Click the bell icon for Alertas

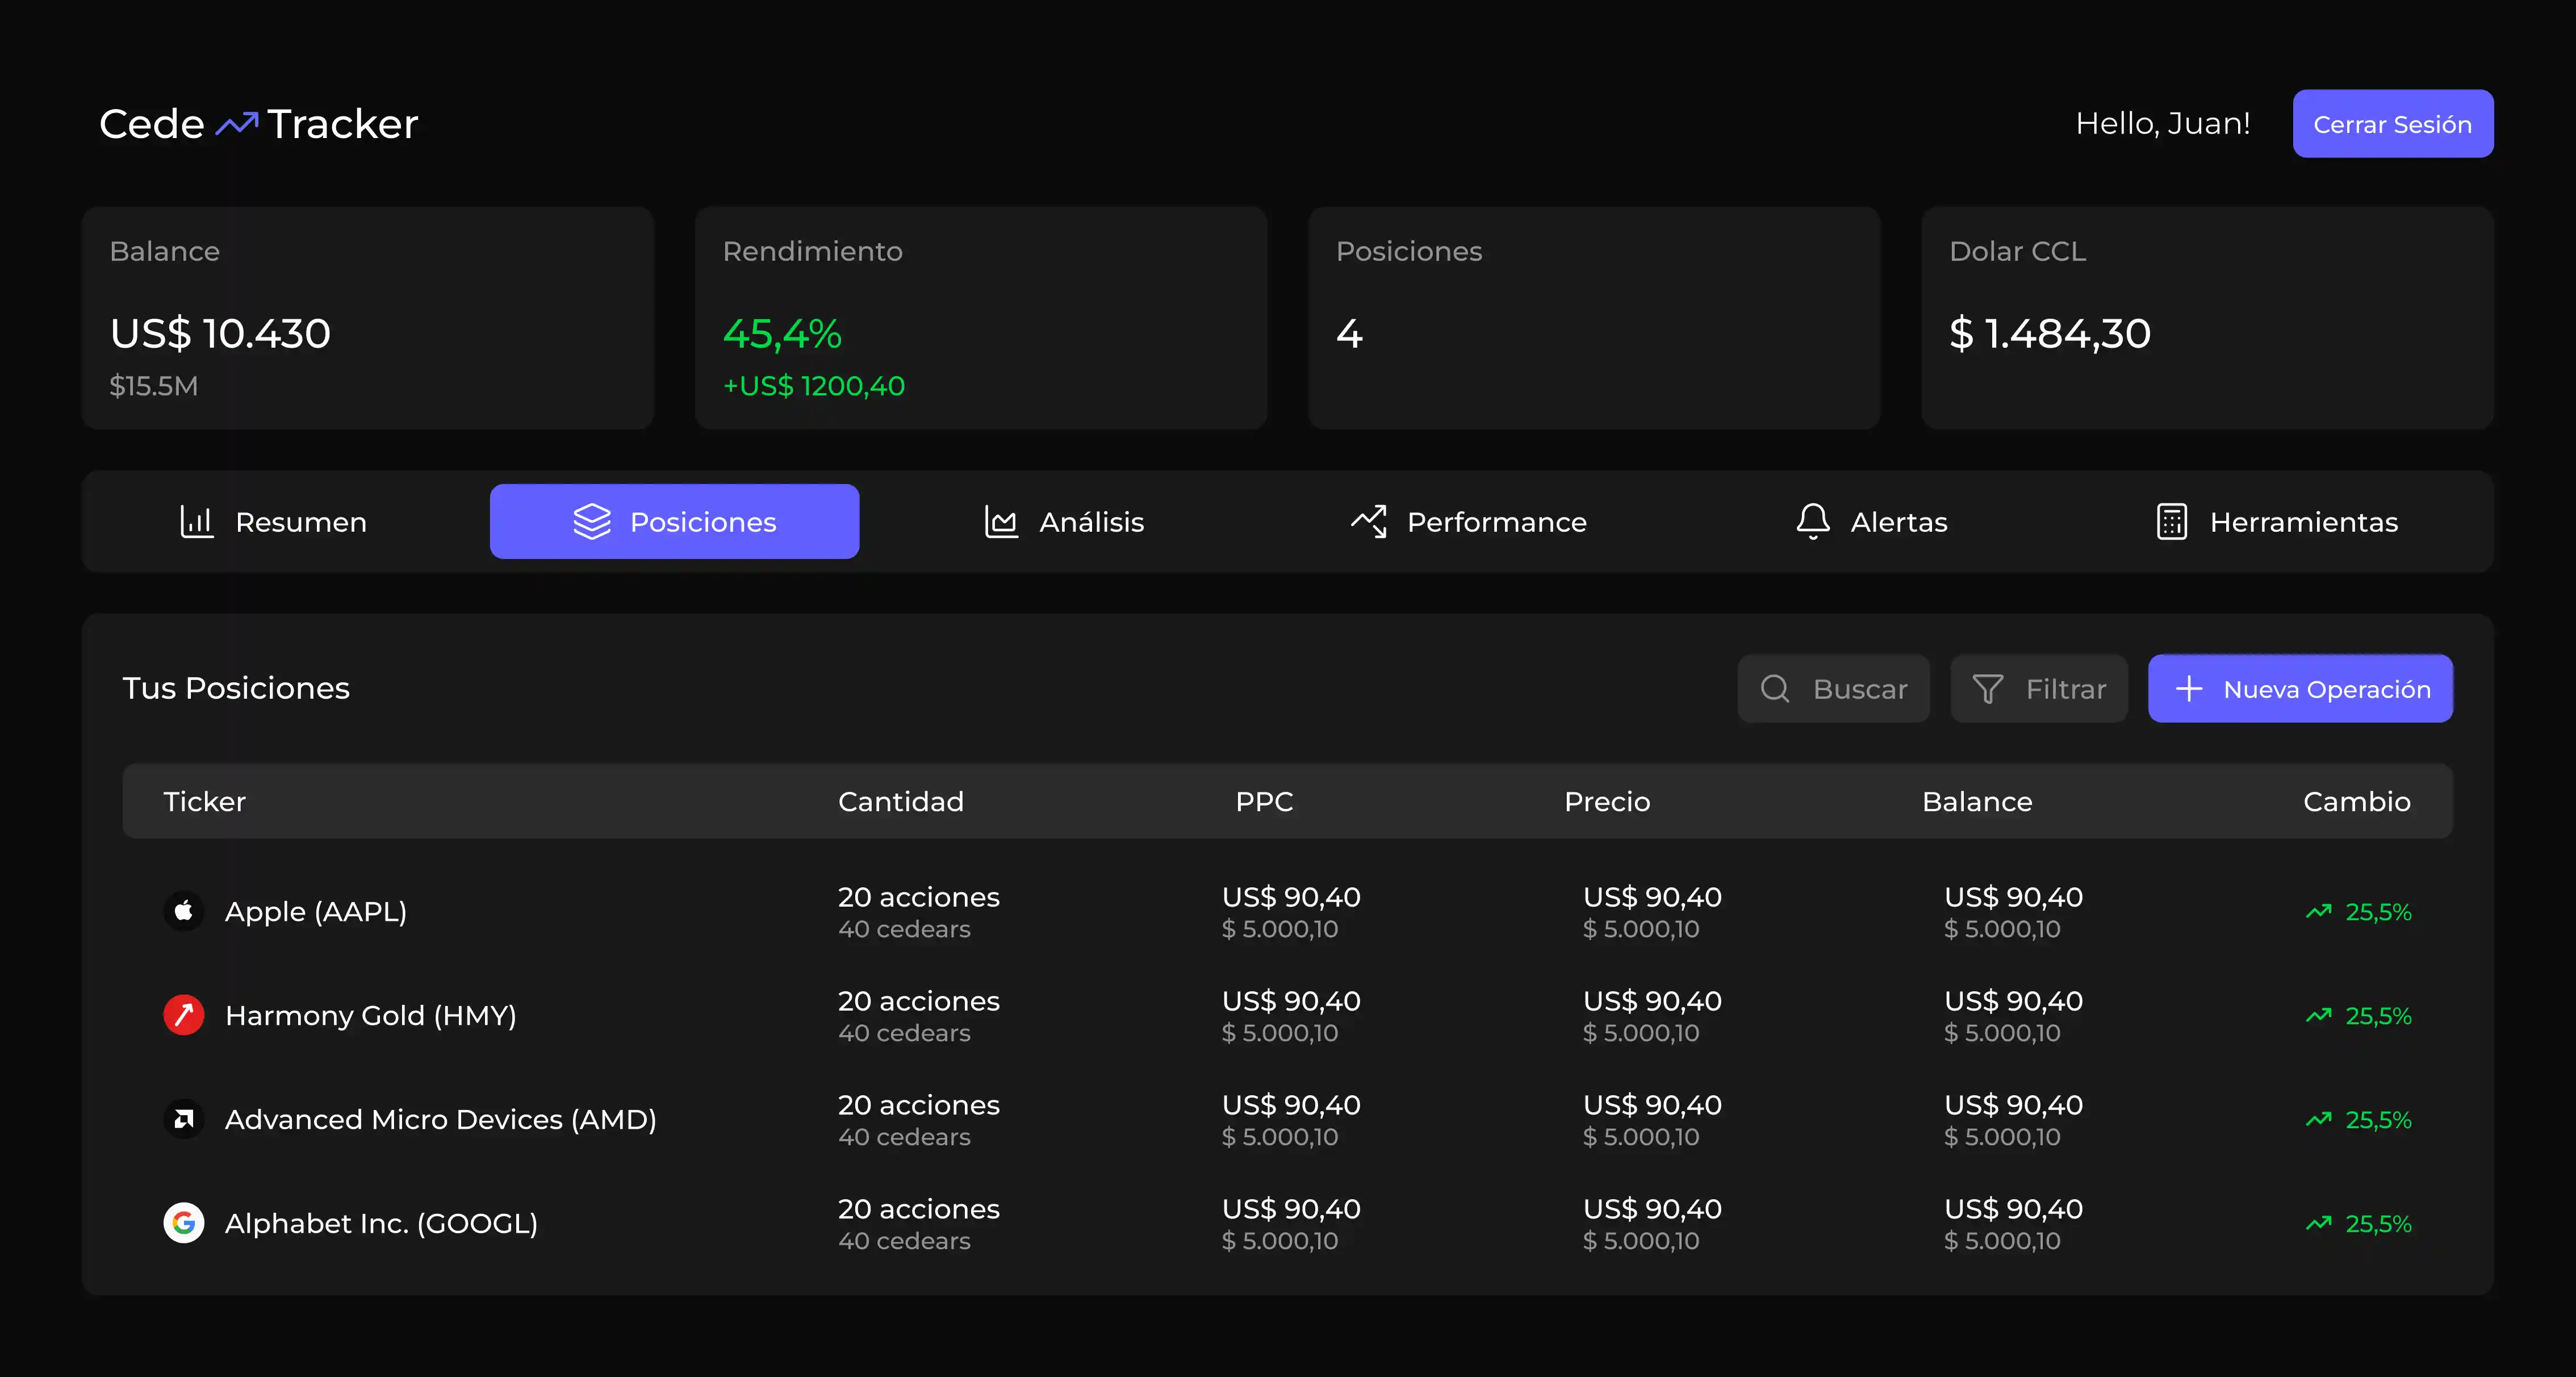1812,522
